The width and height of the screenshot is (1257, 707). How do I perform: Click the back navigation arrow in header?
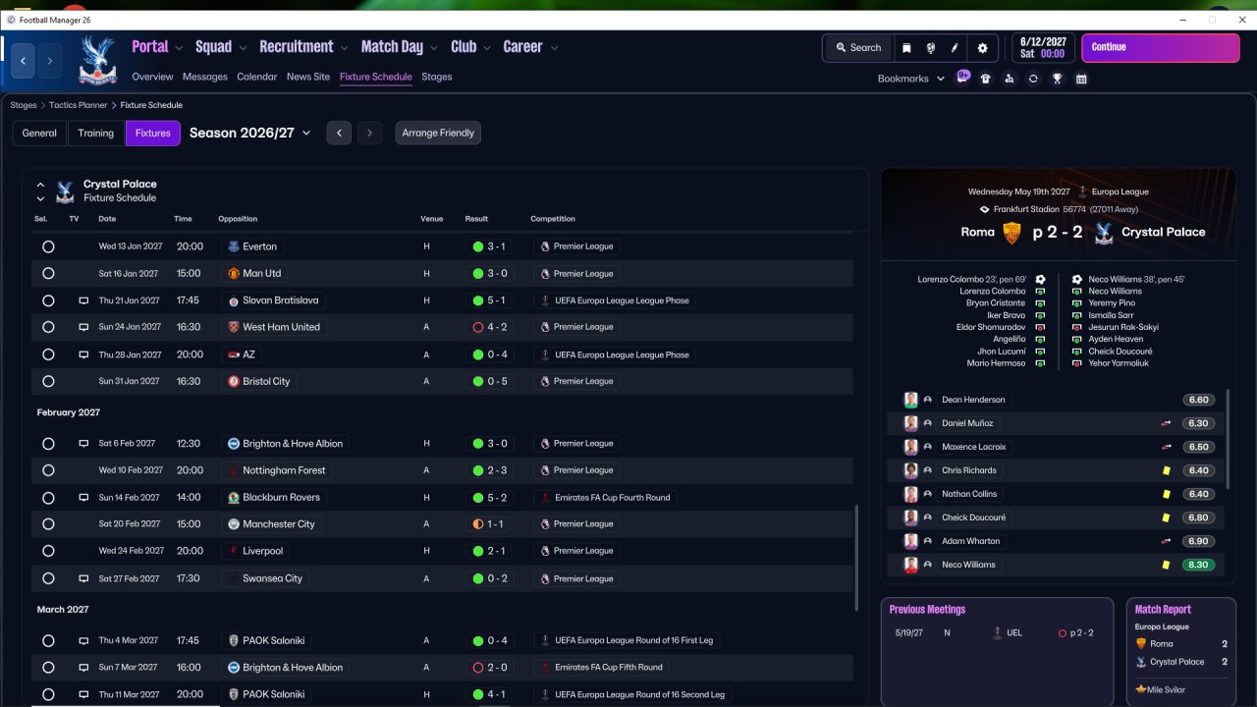coord(24,61)
